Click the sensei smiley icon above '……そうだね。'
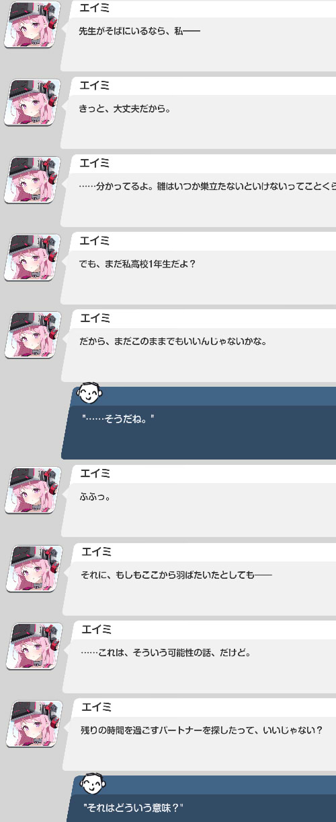This screenshot has height=822, width=336. tap(90, 392)
